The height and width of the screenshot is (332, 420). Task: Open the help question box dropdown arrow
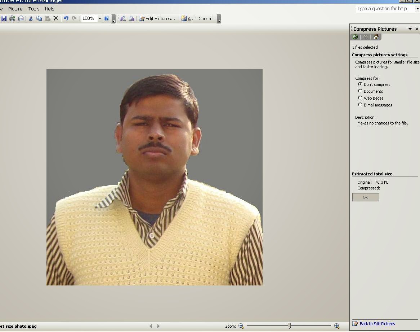(x=417, y=9)
